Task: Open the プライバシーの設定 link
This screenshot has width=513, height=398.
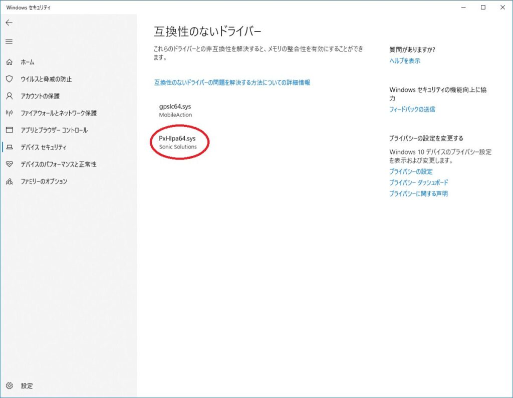Action: 411,171
